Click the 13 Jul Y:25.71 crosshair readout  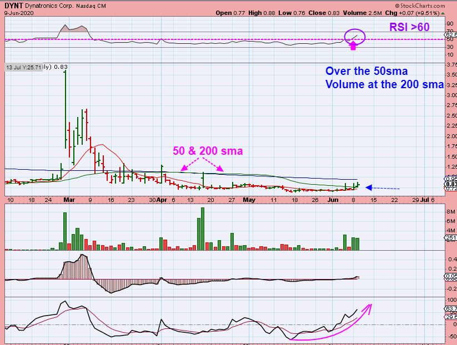tap(24, 67)
